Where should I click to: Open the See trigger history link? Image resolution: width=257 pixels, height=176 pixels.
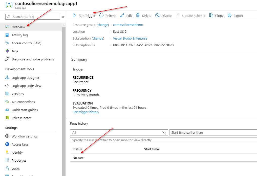tap(86, 112)
